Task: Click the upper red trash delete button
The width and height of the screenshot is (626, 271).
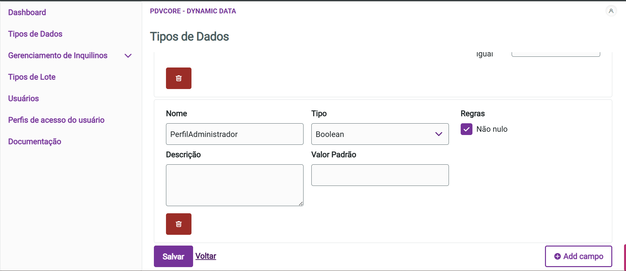Action: pos(179,78)
